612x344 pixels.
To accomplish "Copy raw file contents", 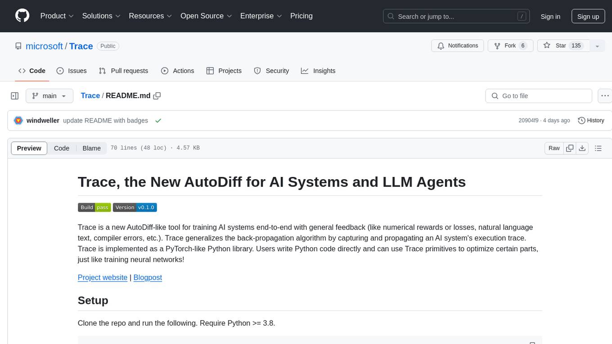I will (570, 148).
